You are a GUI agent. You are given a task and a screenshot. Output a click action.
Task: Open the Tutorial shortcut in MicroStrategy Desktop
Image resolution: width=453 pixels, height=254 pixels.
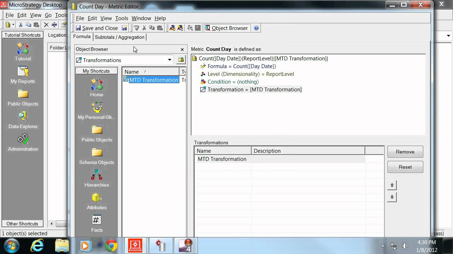point(23,52)
